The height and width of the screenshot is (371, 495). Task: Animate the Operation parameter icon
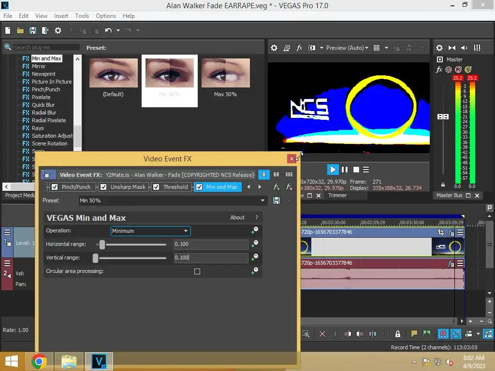tap(255, 230)
